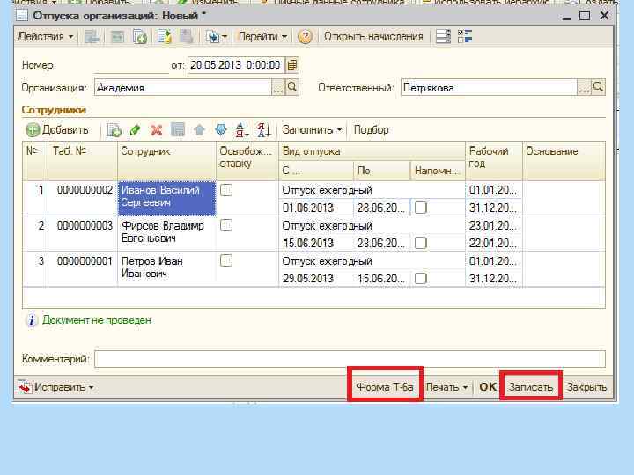Toggle Напомн. checkbox in Иванов row
The image size is (634, 475).
[x=421, y=208]
